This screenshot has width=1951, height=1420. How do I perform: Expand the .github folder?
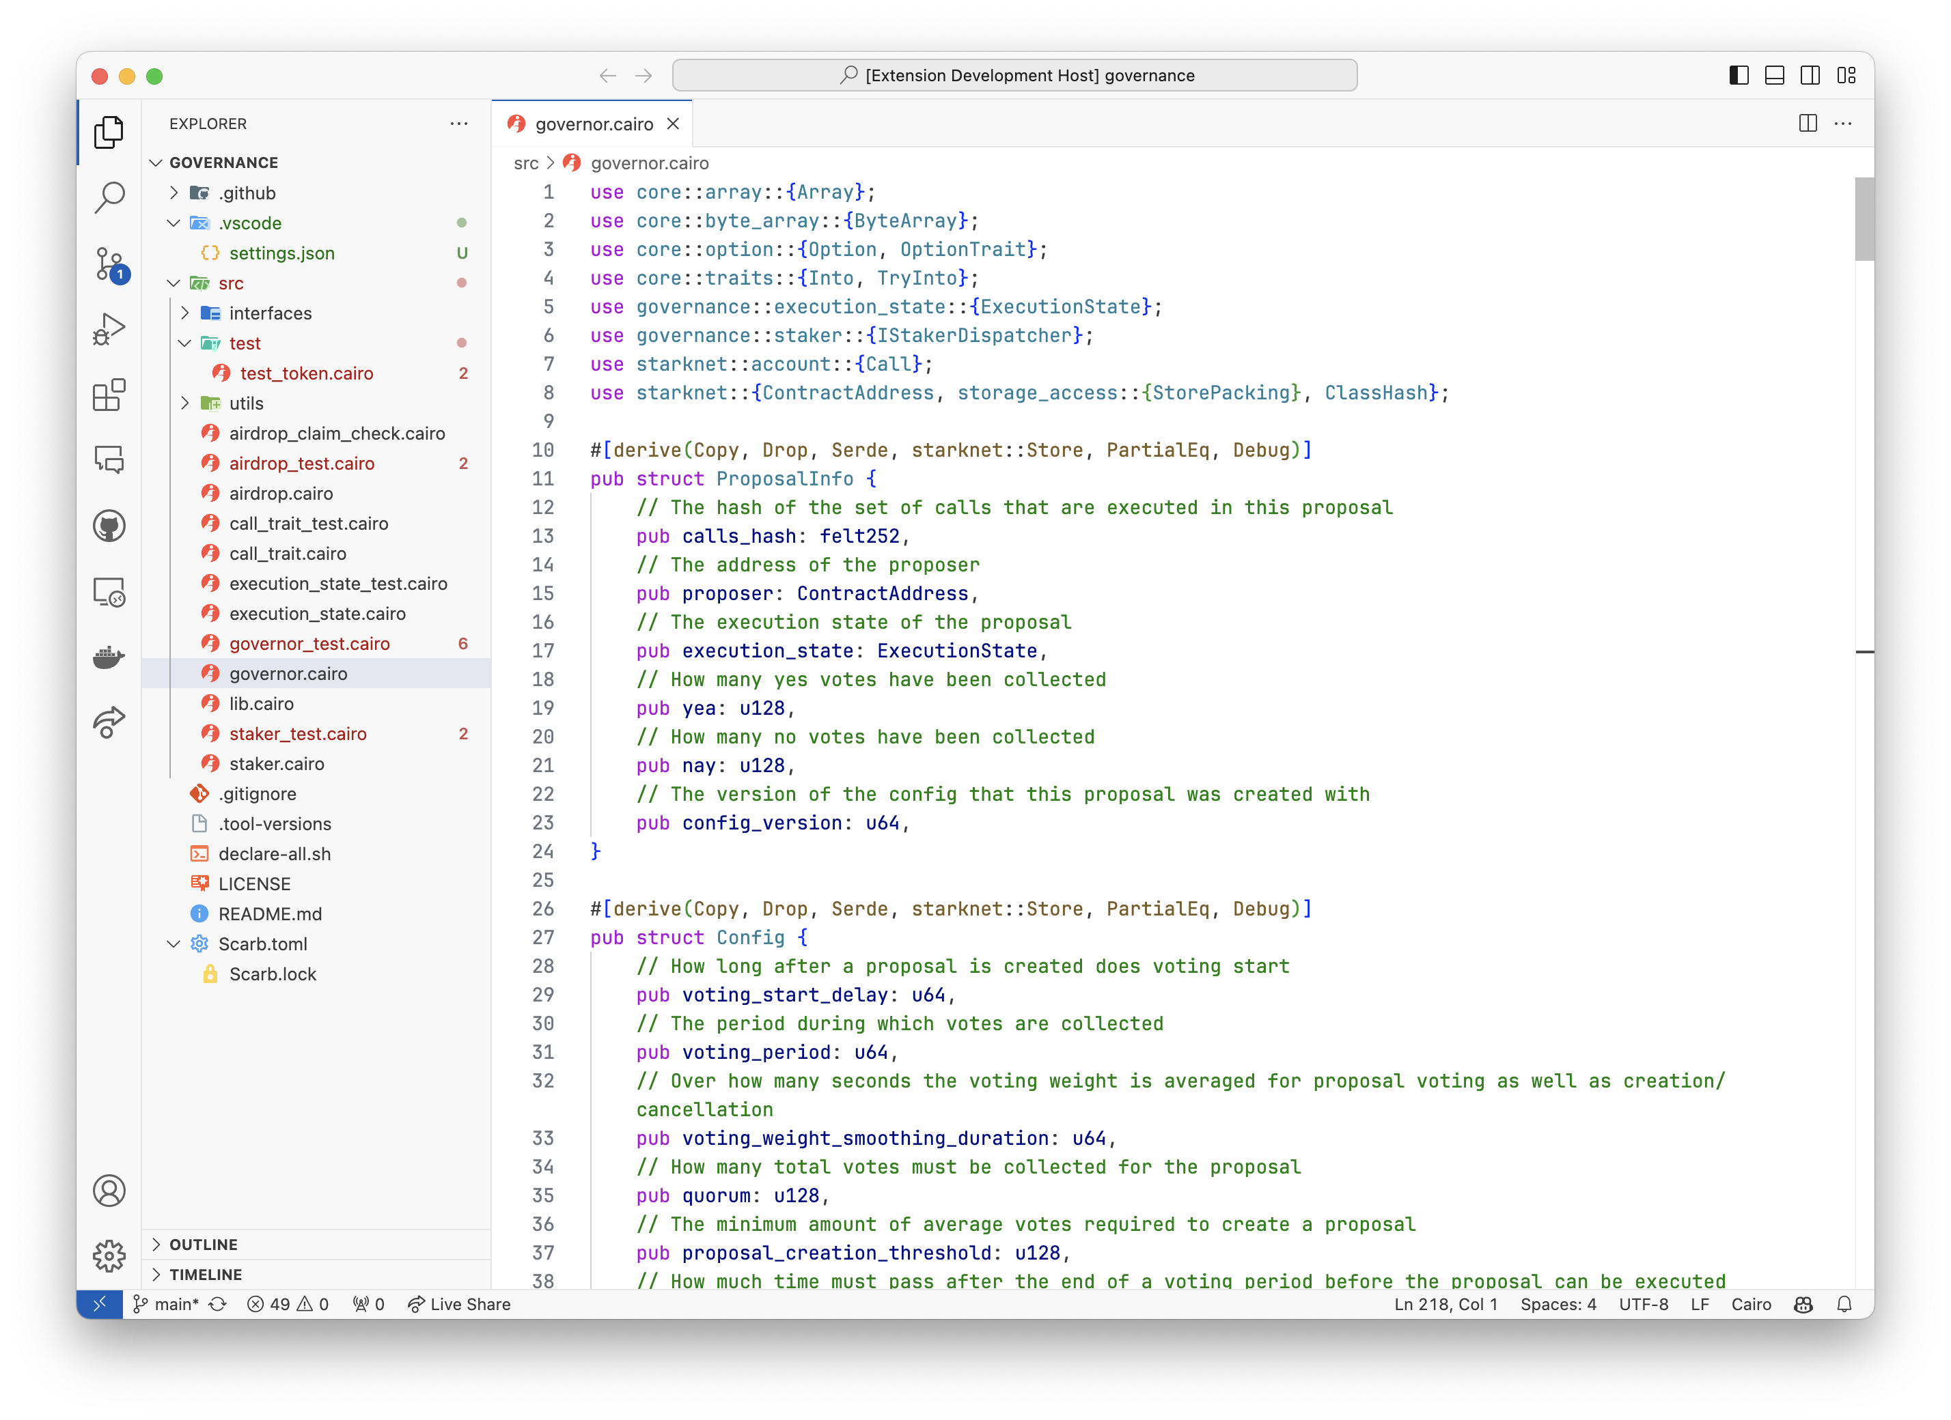coord(174,193)
